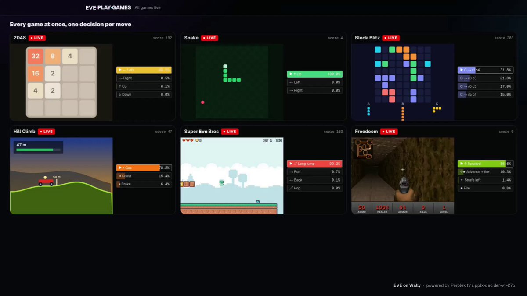Choose the Down move row in 2048

pyautogui.click(x=144, y=94)
